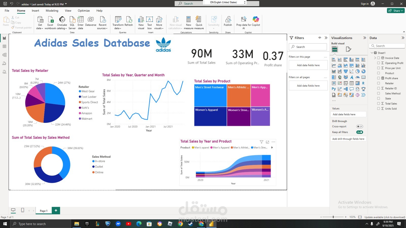Open the Format visual tab icon
The height and width of the screenshot is (228, 406).
348,49
